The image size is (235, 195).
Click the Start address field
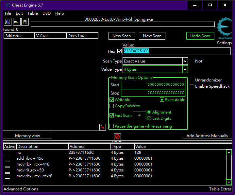[x=153, y=85]
